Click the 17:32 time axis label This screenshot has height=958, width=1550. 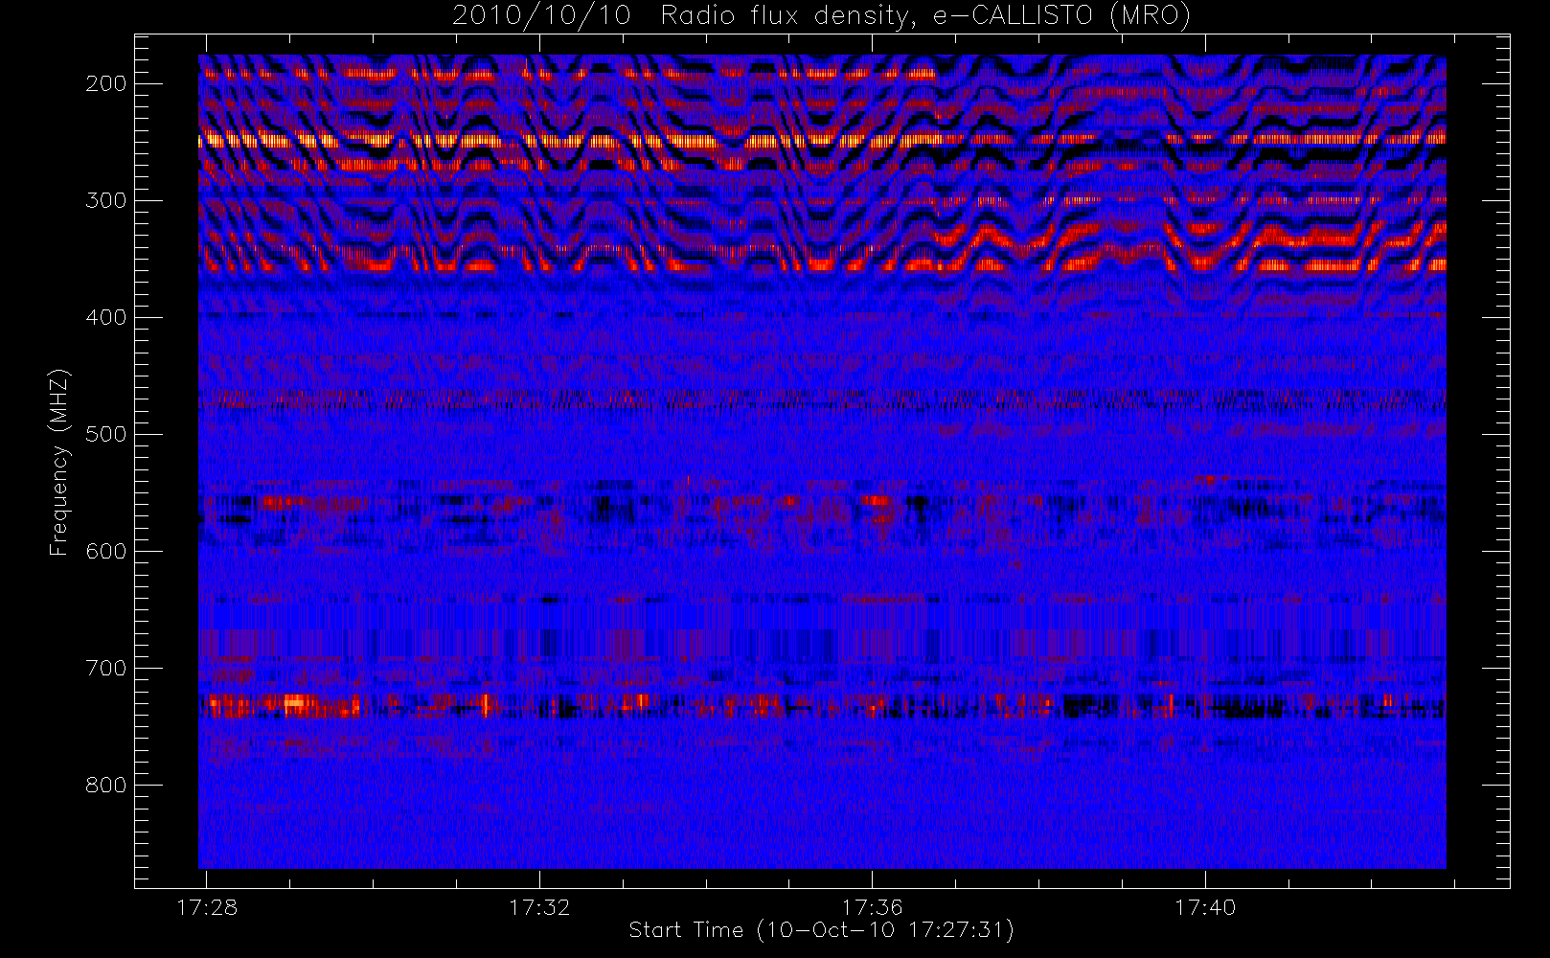pyautogui.click(x=539, y=907)
